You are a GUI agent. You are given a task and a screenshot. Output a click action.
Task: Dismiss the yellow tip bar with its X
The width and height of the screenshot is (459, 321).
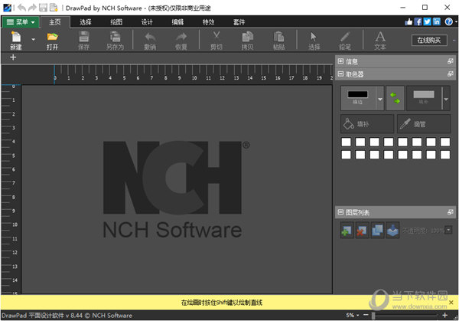451,303
